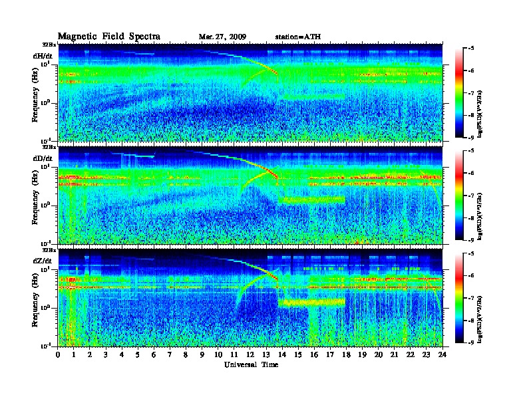Click the dH/dt spectrogram plot area
The width and height of the screenshot is (527, 407).
coord(250,92)
